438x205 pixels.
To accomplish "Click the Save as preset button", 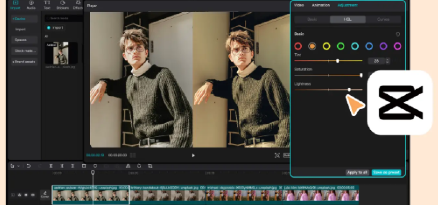I will (x=386, y=172).
